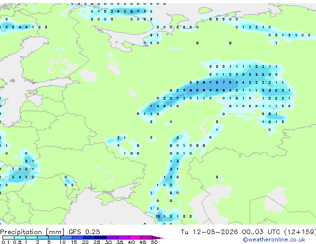Click the legend swatch between 45 and 50
316x244 pixels.
(x=147, y=238)
